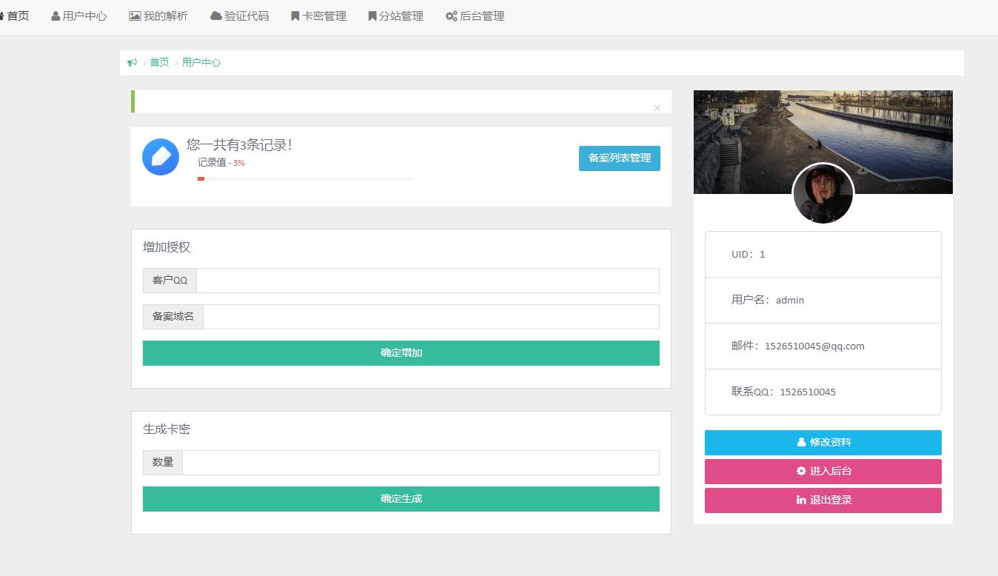
Task: Click the 修改资料 button
Action: (x=823, y=443)
